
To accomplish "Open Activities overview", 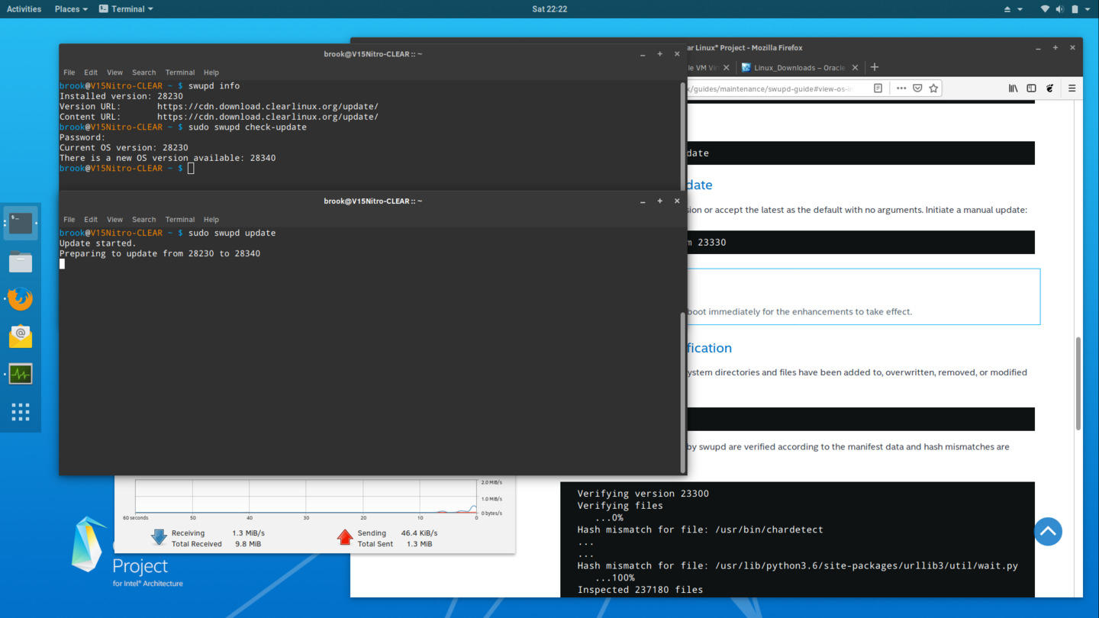I will pos(24,9).
